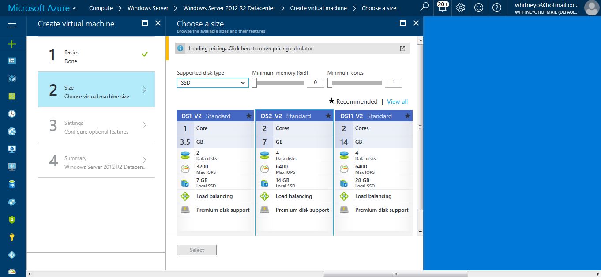
Task: Open SQL databases from the sidebar
Action: (12, 184)
